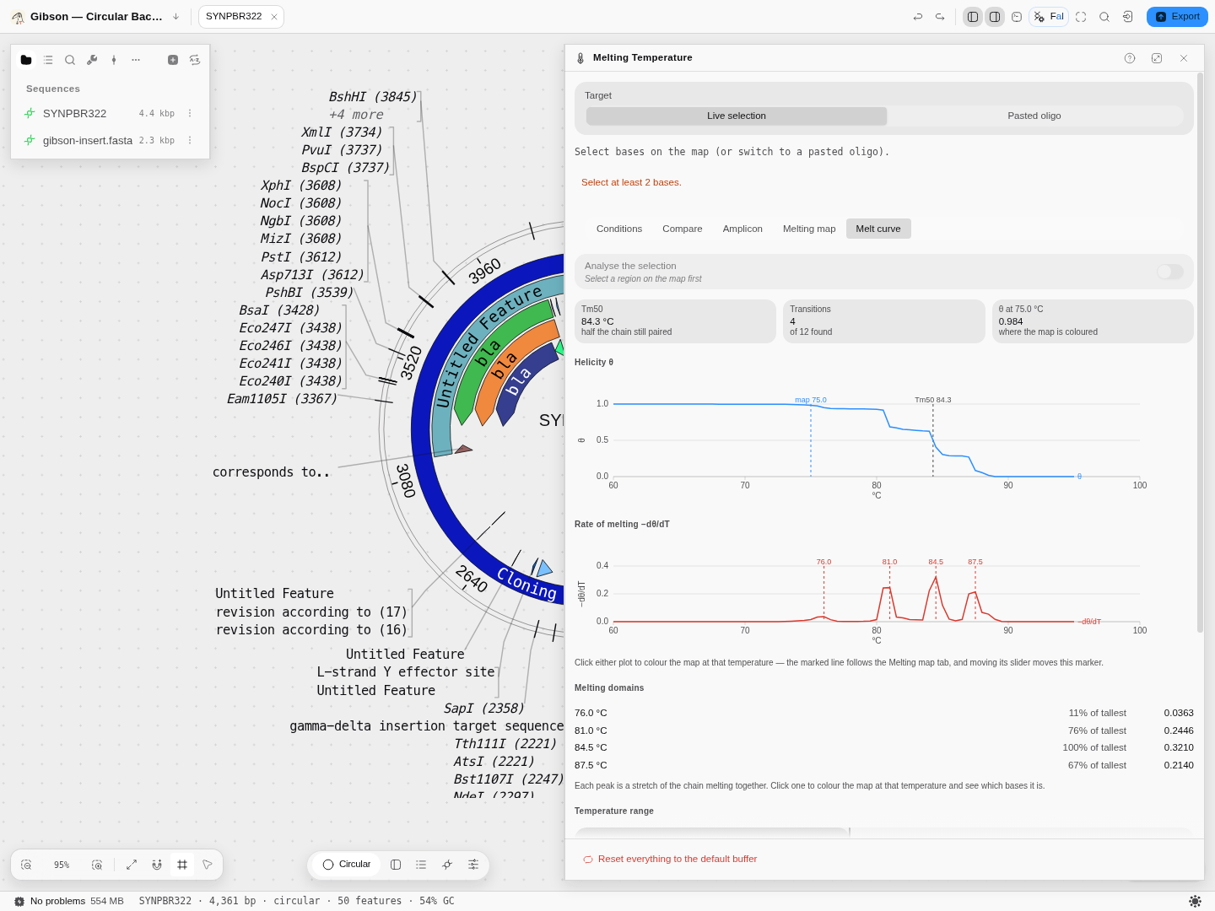
Task: Open gibson-insert.fasta row options menu
Action: click(x=190, y=141)
